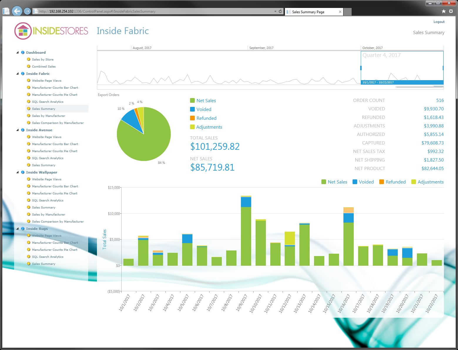Collapse the Inside Rugs tree node

(18, 229)
